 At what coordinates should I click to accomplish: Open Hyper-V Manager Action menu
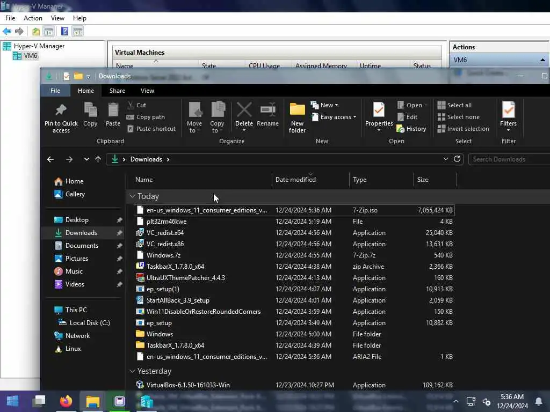tap(33, 18)
